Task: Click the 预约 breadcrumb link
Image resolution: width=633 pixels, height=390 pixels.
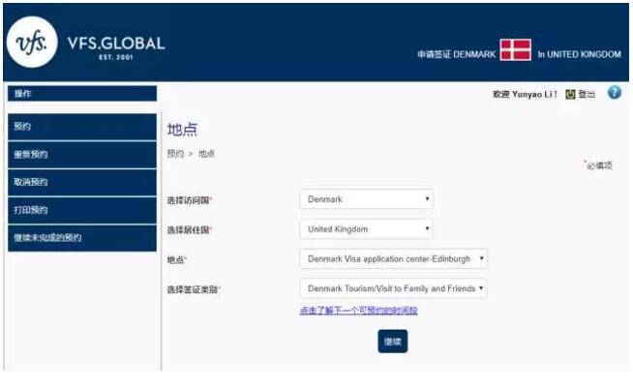Action: tap(174, 154)
